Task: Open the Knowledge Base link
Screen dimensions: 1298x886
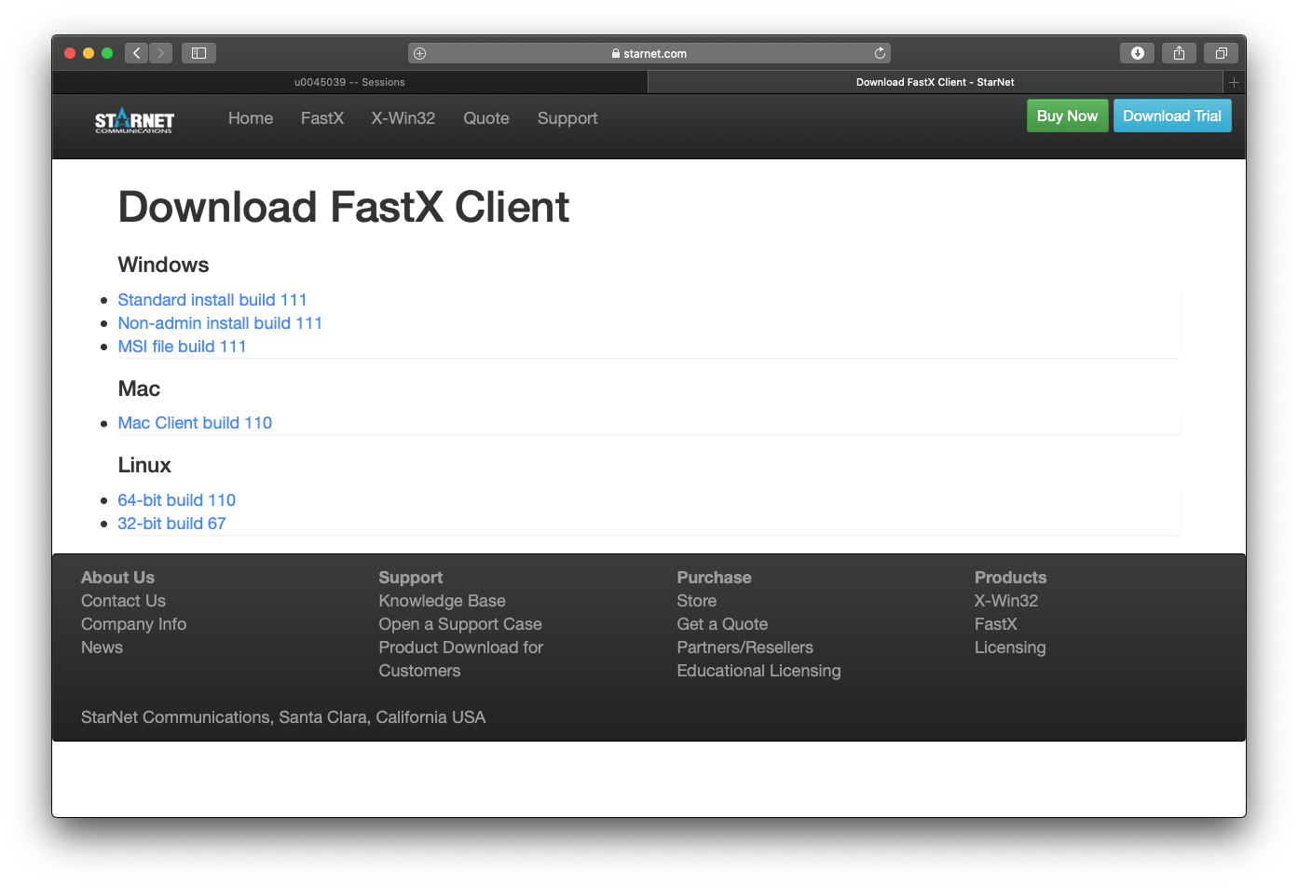Action: [x=442, y=601]
